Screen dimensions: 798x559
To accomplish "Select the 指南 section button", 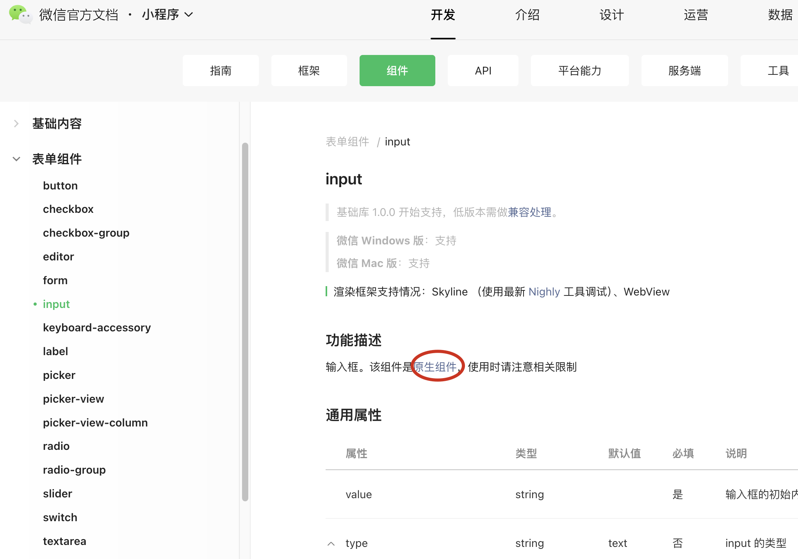I will click(x=221, y=71).
